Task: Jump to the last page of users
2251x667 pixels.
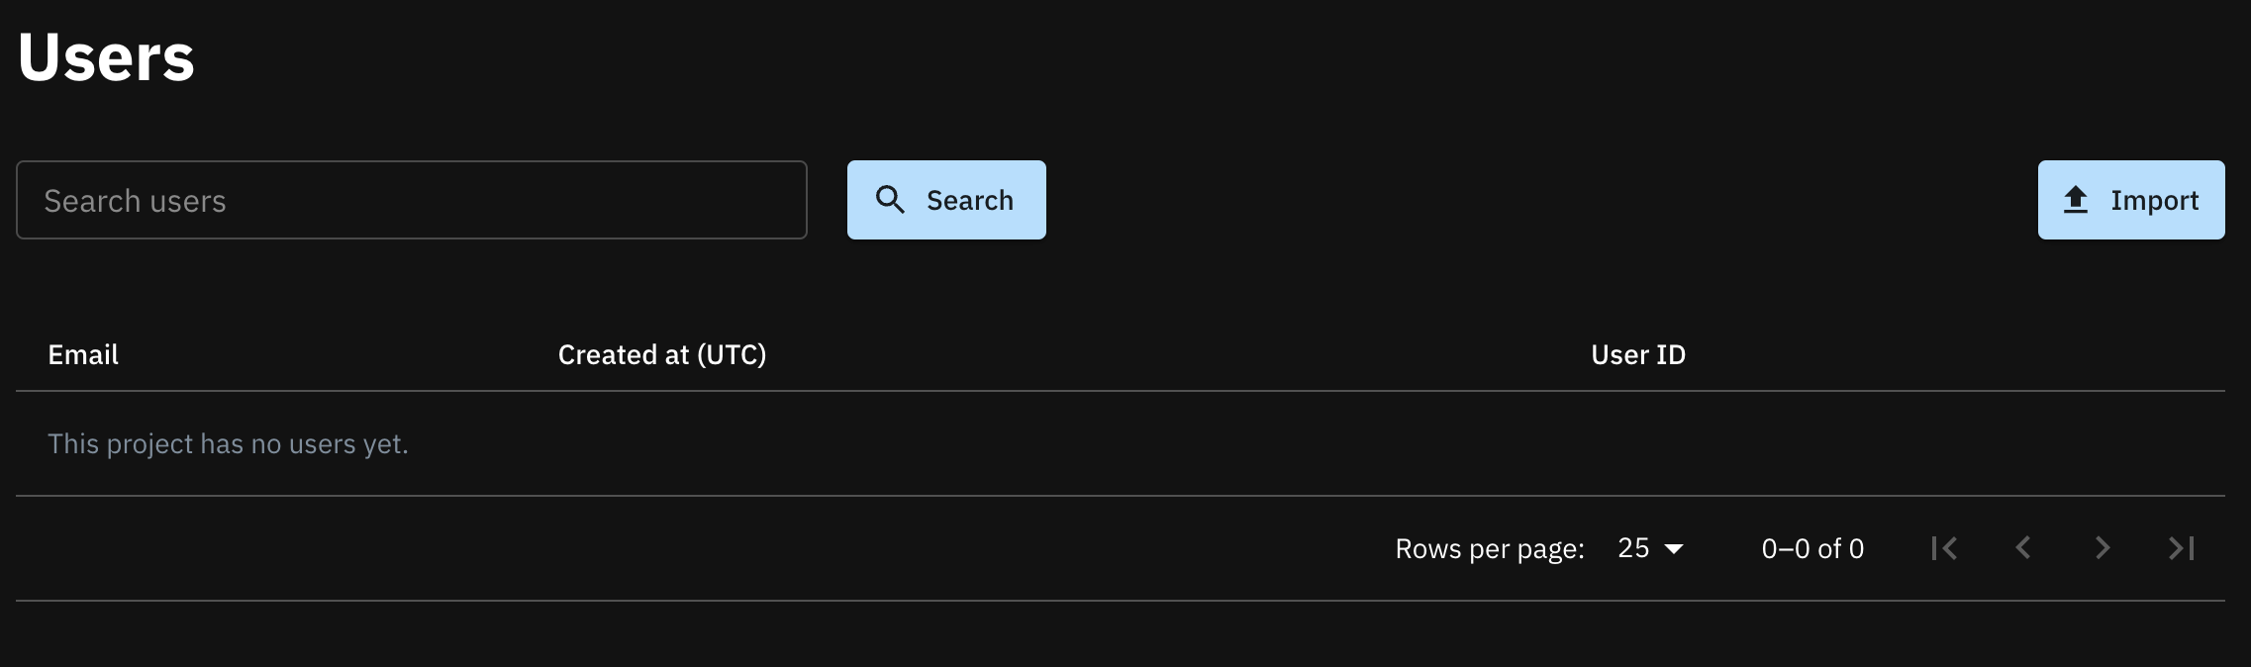Action: (x=2182, y=548)
